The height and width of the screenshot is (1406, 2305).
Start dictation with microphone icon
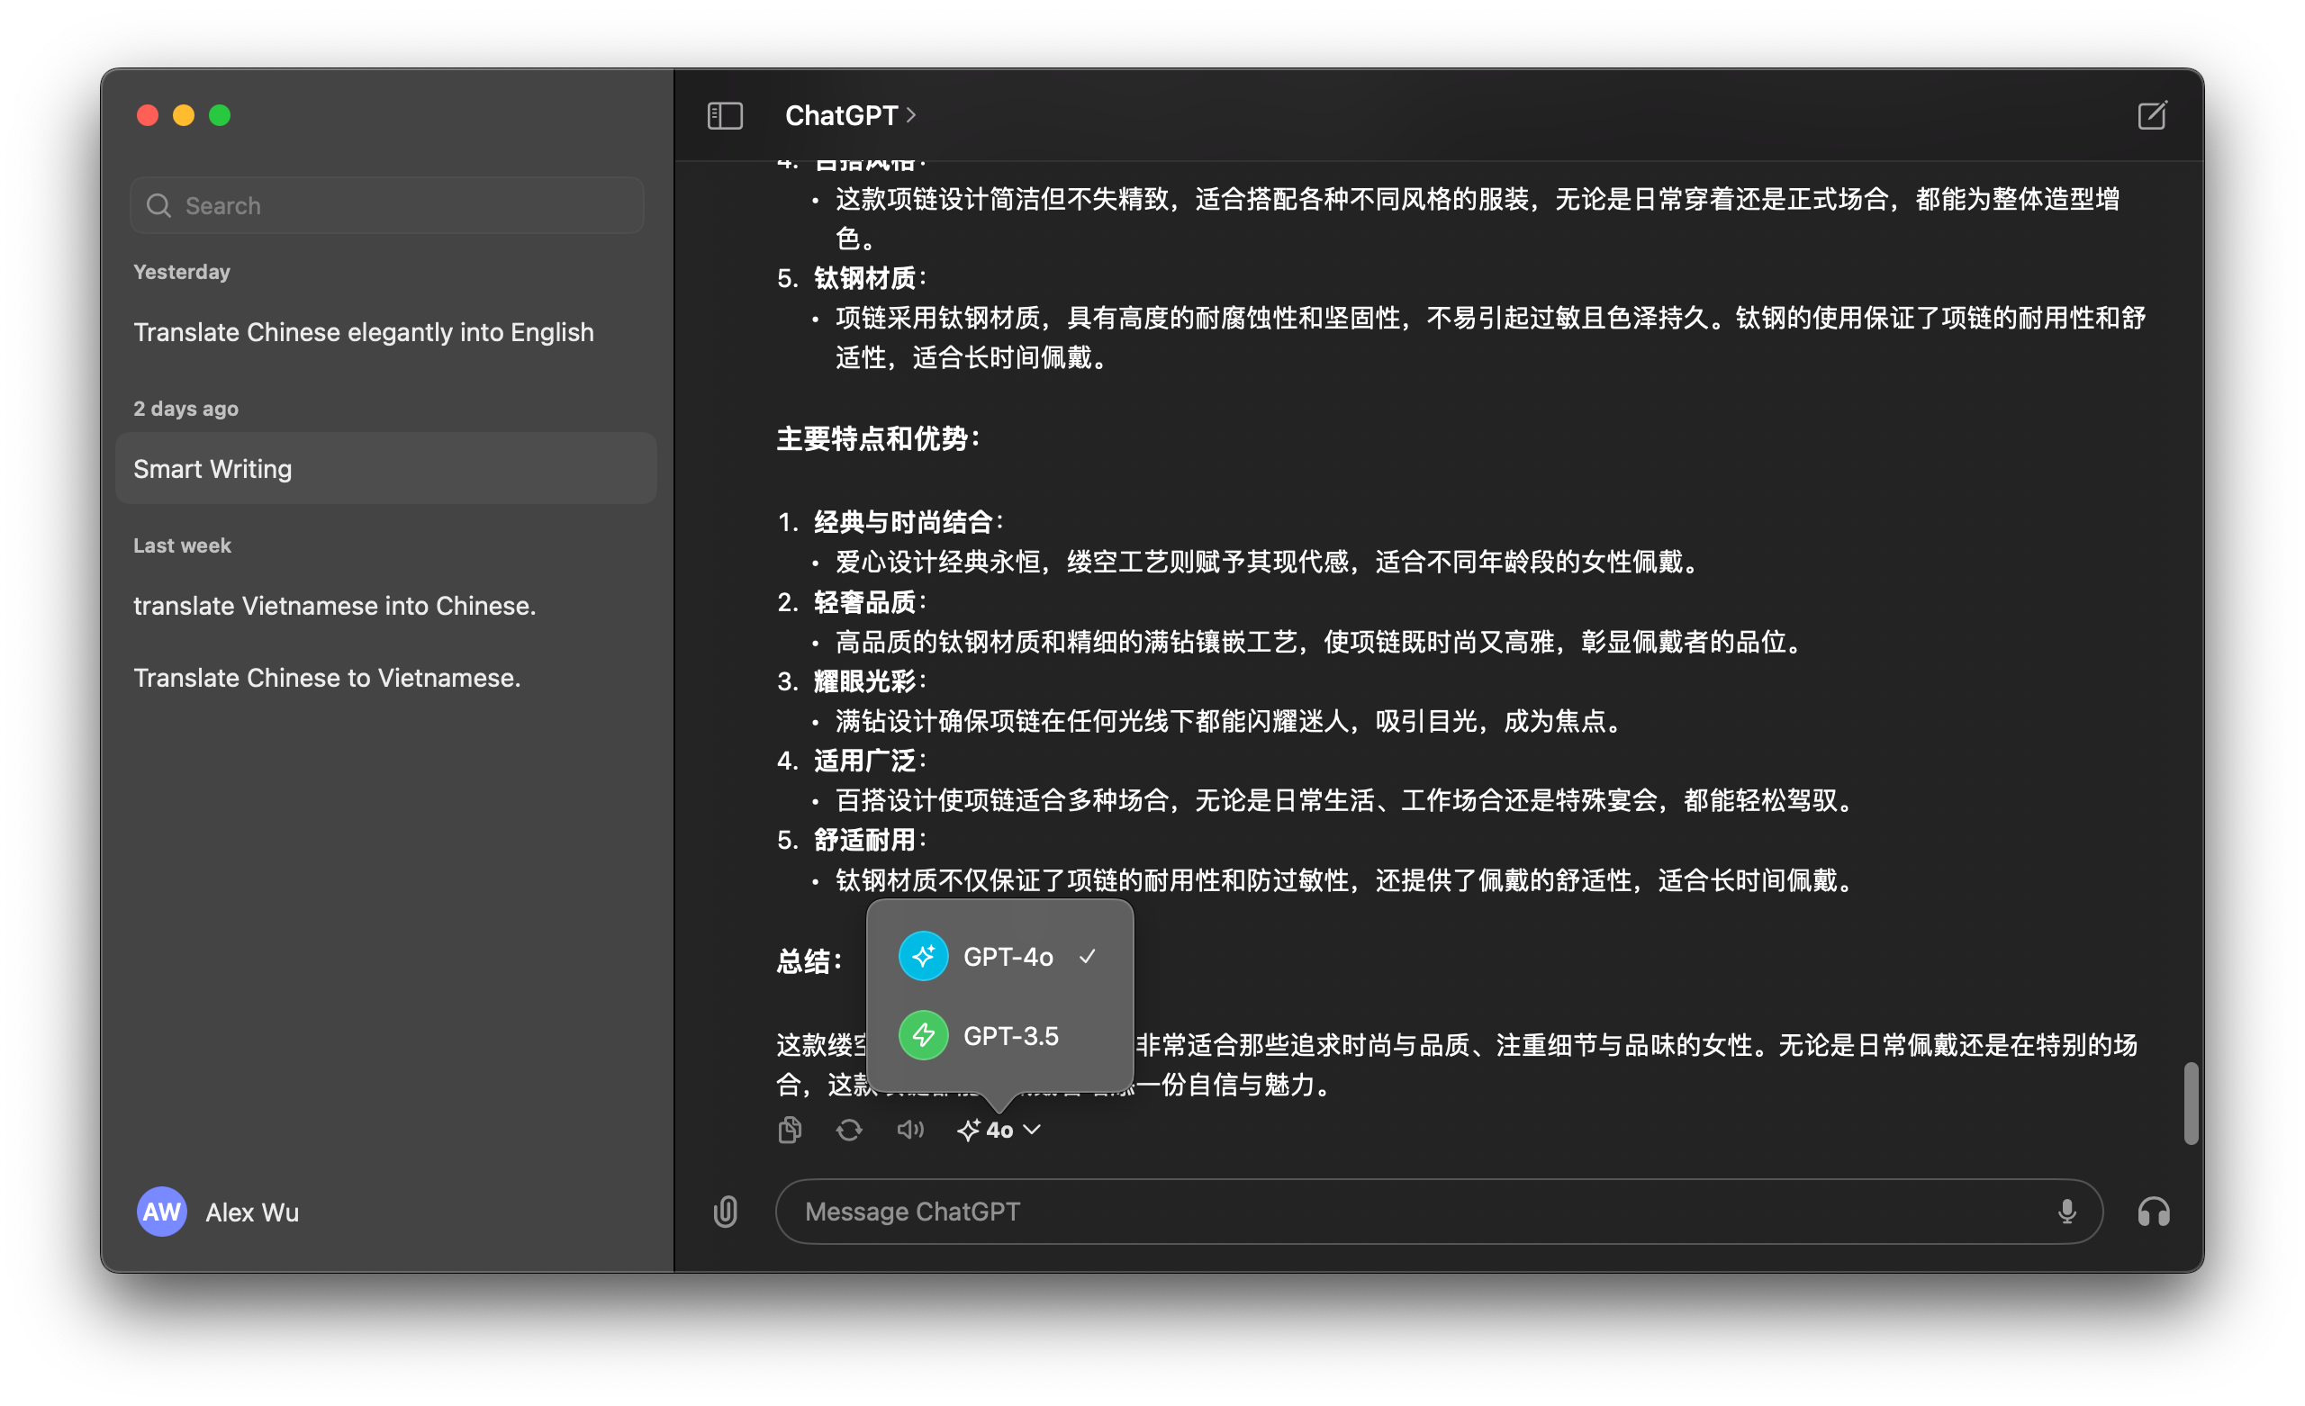pyautogui.click(x=2066, y=1212)
